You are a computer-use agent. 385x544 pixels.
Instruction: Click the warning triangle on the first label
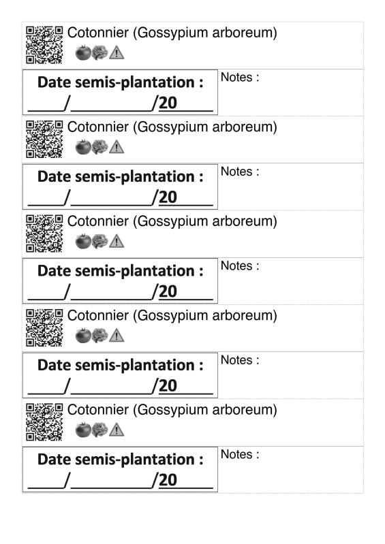117,53
